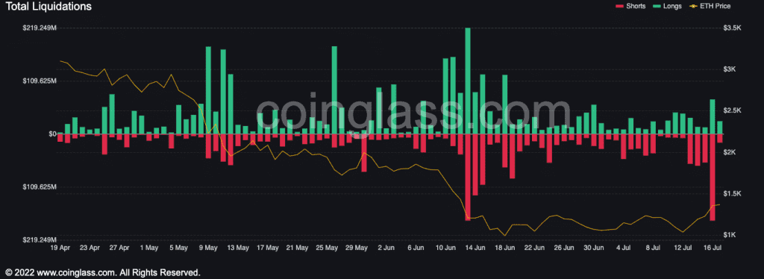
Task: Click the 4 Jul date label
Action: click(624, 248)
